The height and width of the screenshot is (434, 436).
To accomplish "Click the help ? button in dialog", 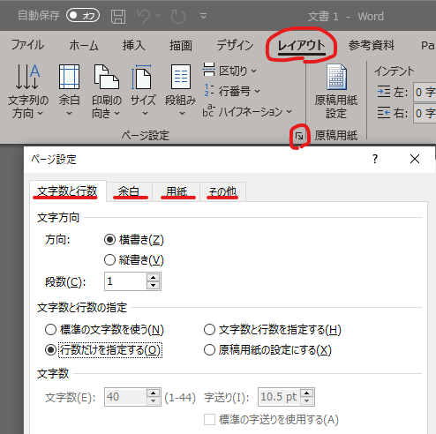I will pyautogui.click(x=375, y=159).
